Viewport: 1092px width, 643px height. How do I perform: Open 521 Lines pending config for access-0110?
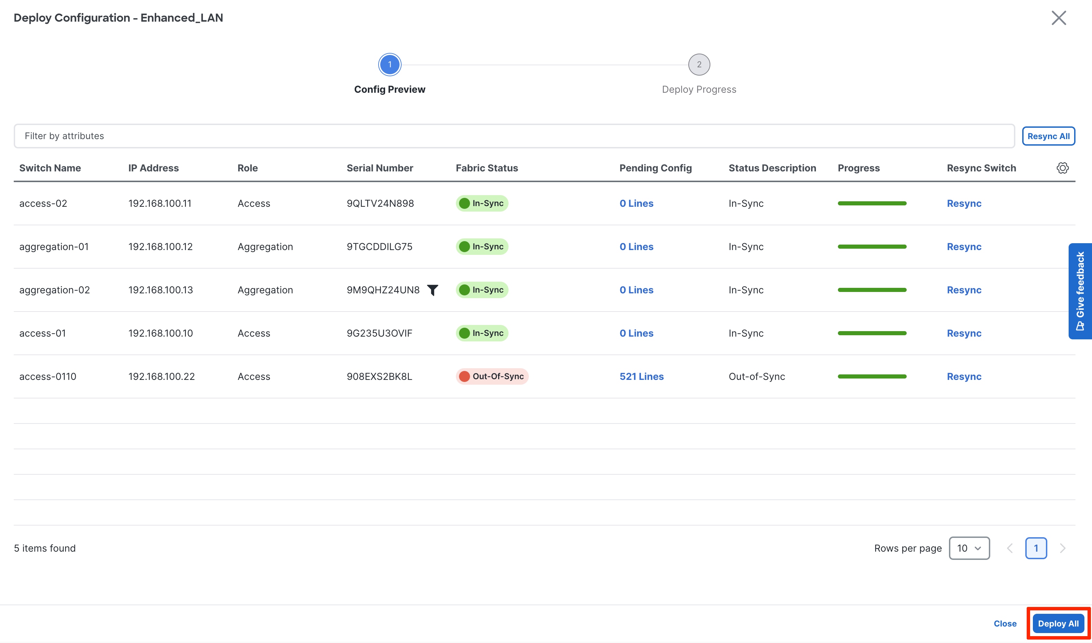point(641,376)
